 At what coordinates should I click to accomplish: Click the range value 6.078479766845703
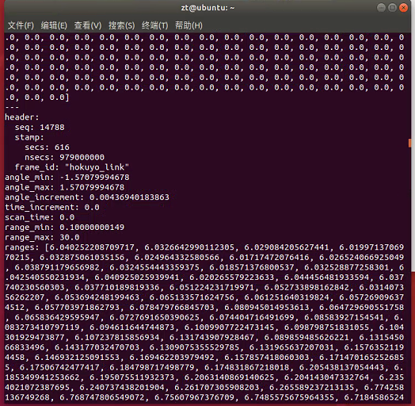tap(172, 308)
